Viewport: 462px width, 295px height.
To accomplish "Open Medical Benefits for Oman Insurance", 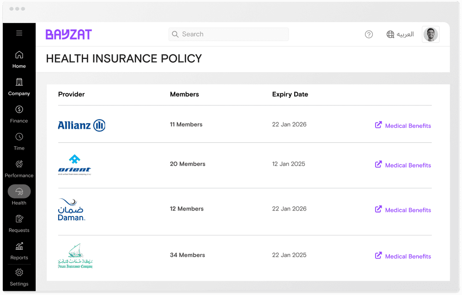I will coord(408,257).
